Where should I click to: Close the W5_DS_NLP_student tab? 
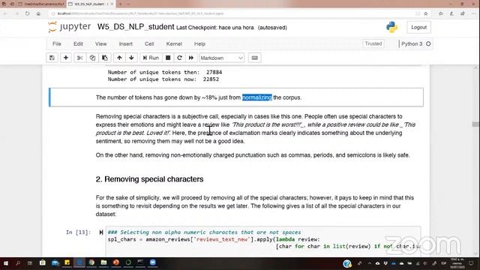coord(112,4)
